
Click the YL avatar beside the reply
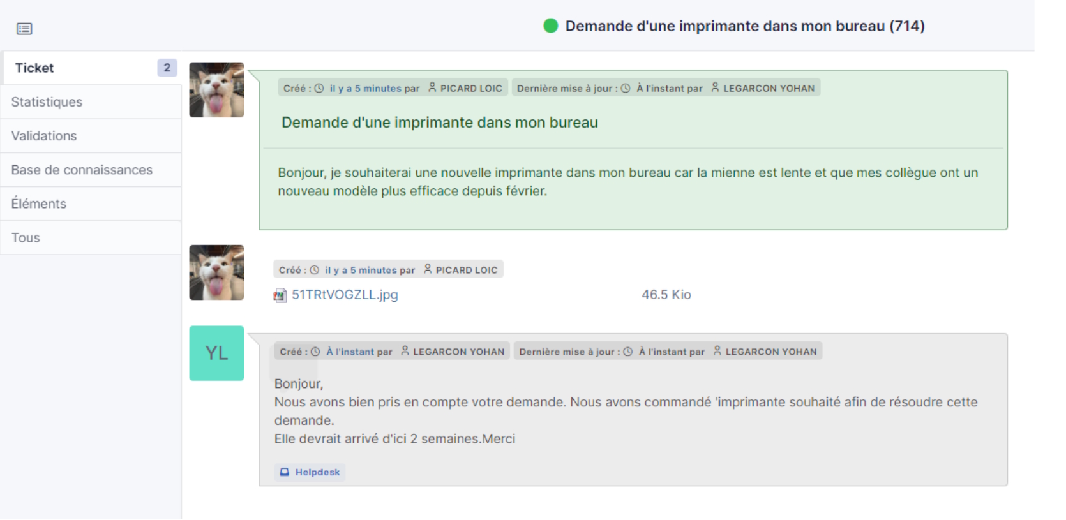pyautogui.click(x=216, y=353)
